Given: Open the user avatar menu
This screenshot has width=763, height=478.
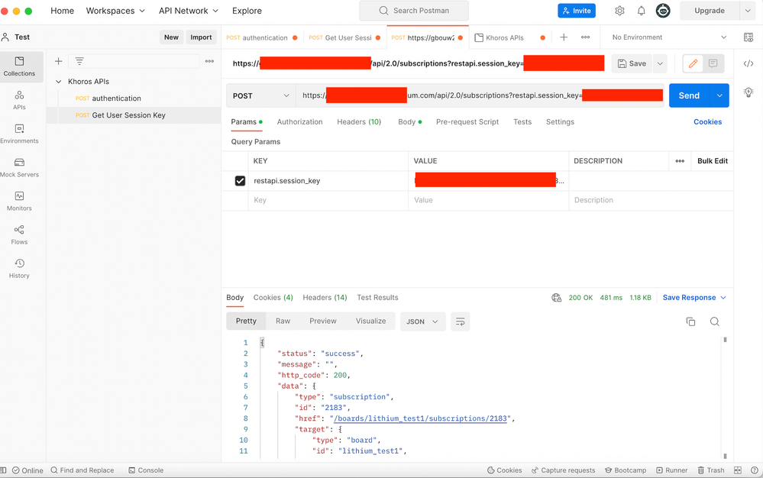Looking at the screenshot, I should pyautogui.click(x=663, y=11).
